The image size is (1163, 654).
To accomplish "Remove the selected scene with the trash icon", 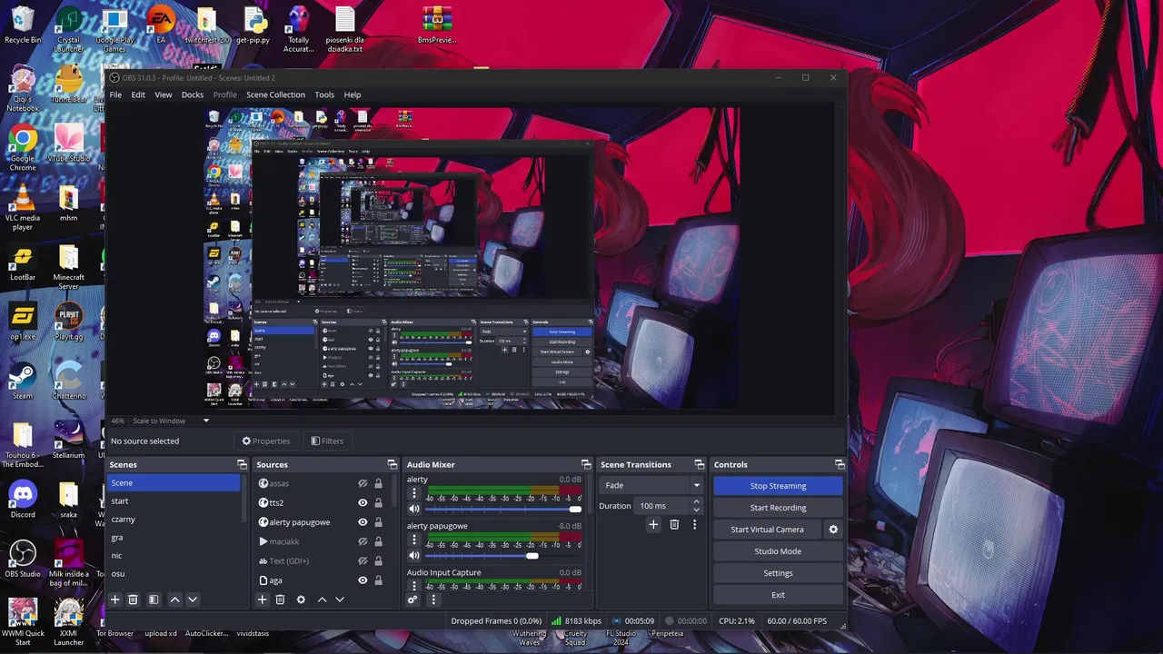I will (133, 599).
